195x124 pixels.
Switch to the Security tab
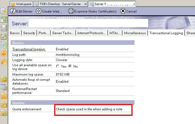point(29,33)
